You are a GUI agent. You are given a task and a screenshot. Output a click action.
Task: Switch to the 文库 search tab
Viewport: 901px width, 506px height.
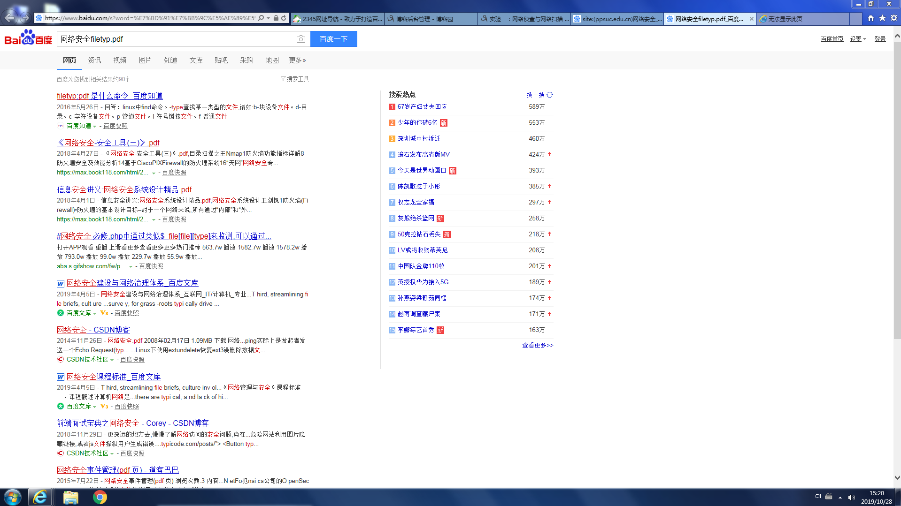196,60
